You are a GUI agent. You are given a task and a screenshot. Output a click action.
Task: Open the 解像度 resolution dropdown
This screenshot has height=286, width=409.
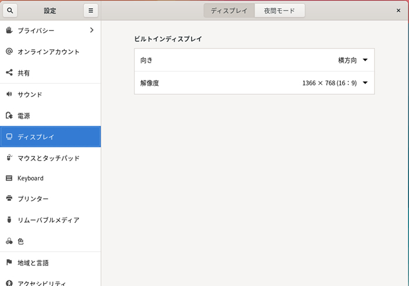click(x=365, y=83)
